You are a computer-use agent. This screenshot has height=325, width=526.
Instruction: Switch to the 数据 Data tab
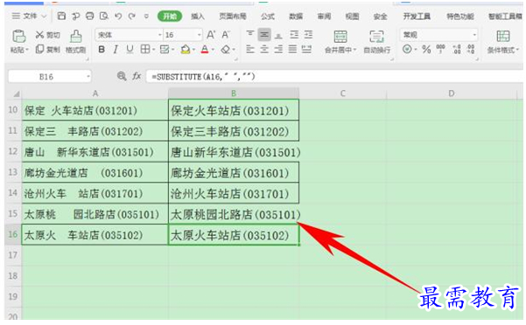tap(296, 16)
